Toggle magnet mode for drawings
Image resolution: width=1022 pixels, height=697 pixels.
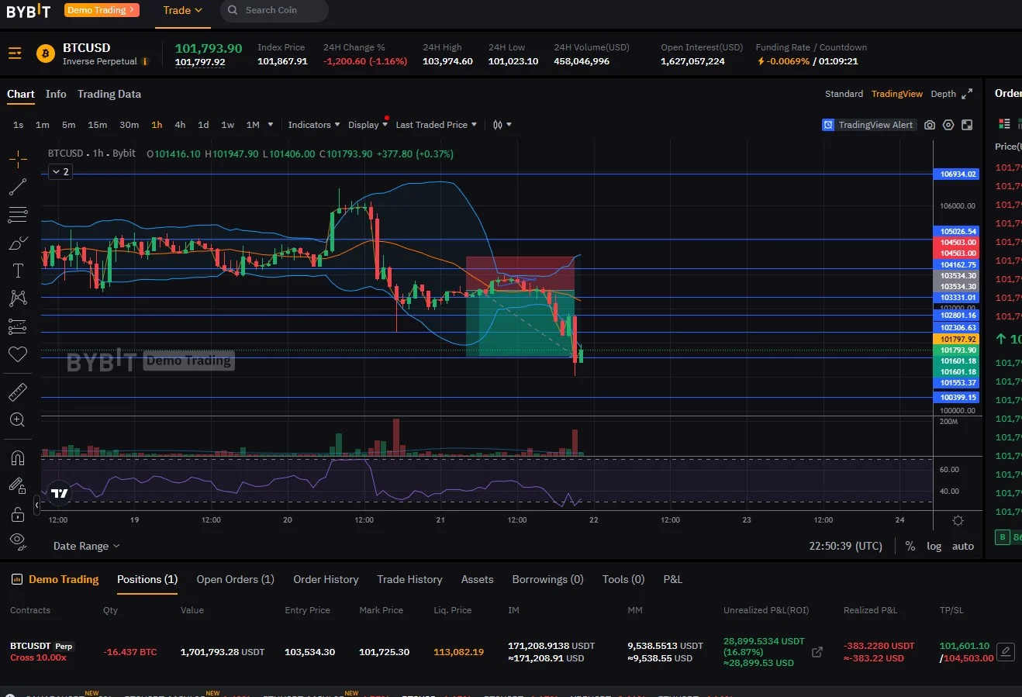click(x=18, y=458)
